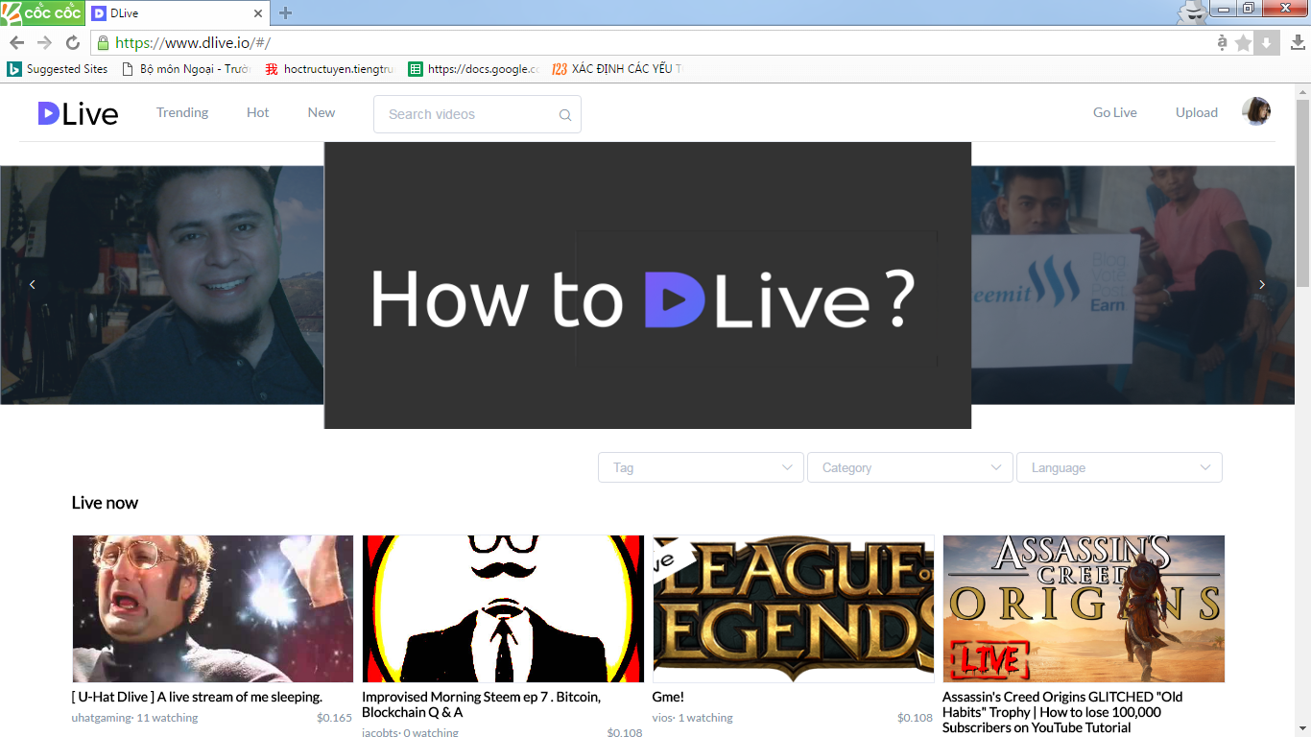Open uhatgaming channel link
The width and height of the screenshot is (1311, 737).
pos(101,718)
